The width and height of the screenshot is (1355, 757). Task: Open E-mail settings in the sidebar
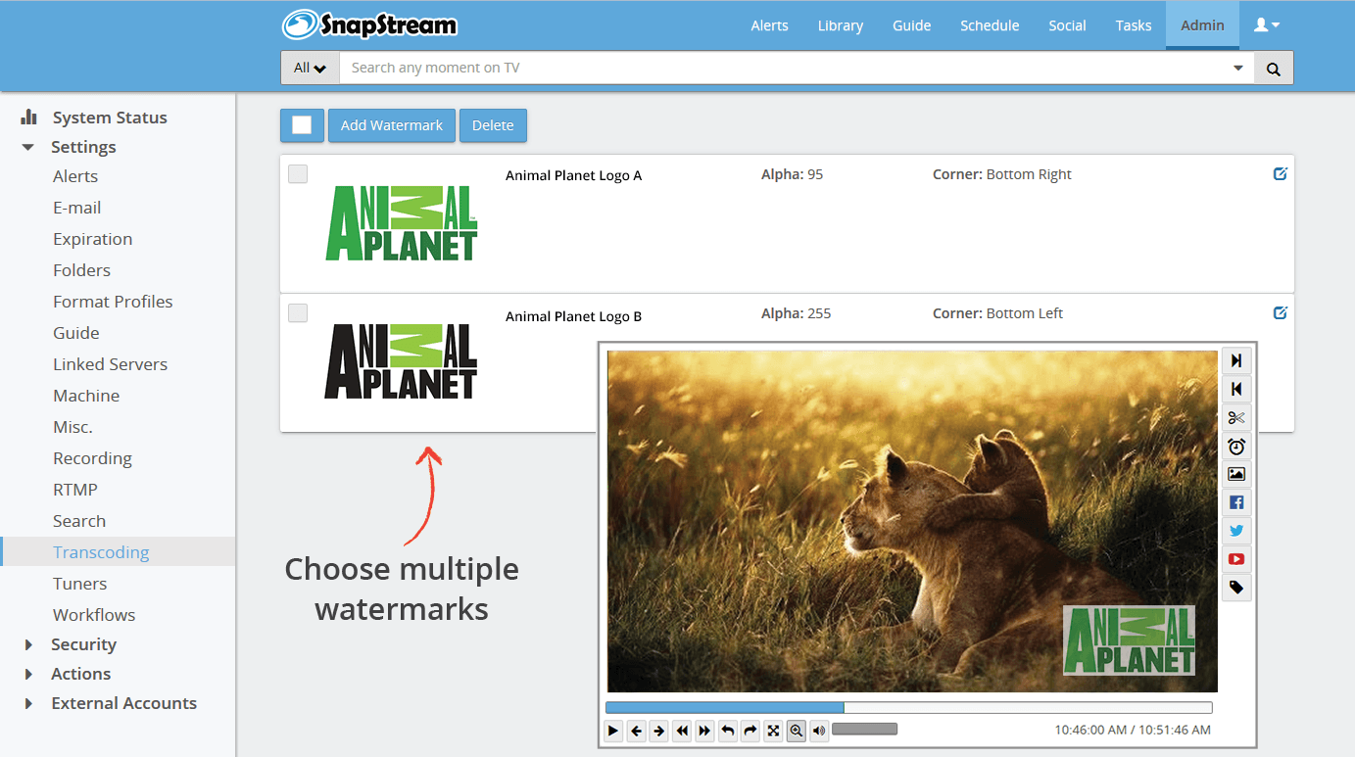(x=77, y=208)
